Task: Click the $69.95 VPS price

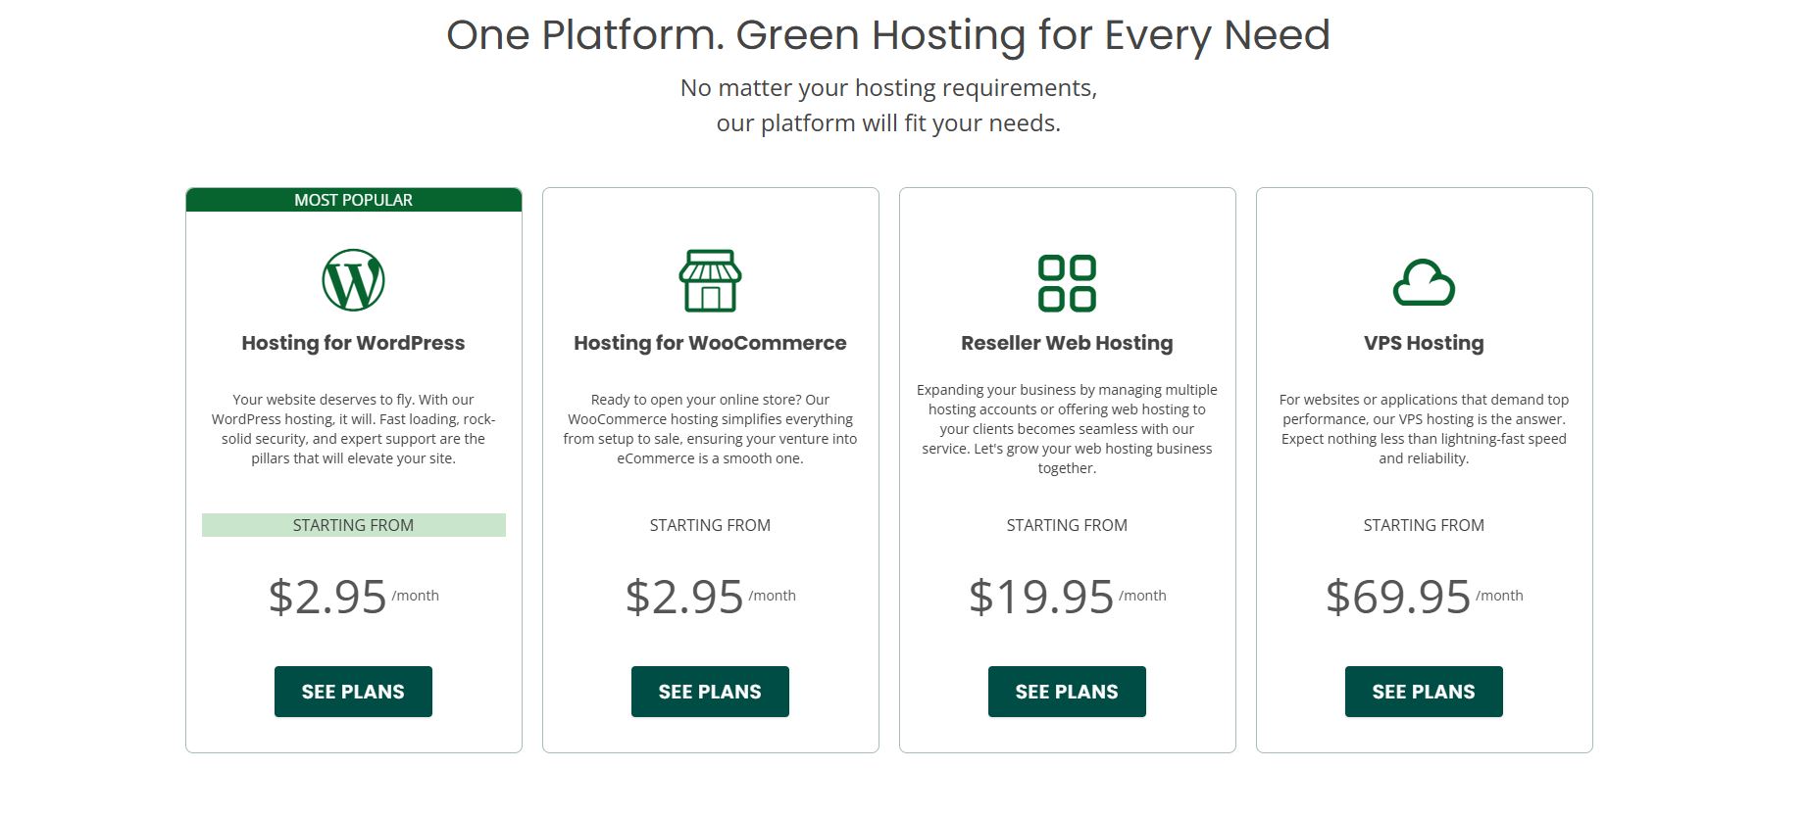Action: [x=1398, y=597]
